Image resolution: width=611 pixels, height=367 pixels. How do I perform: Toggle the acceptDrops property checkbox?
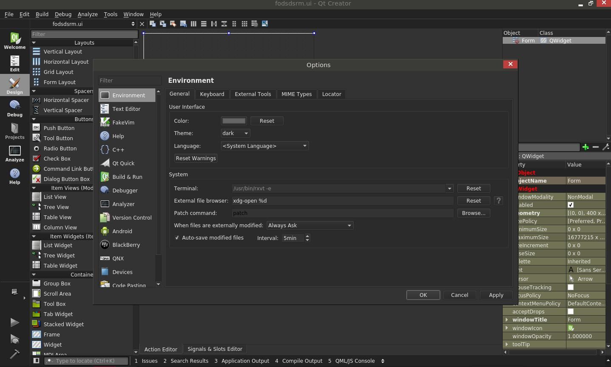coord(571,311)
